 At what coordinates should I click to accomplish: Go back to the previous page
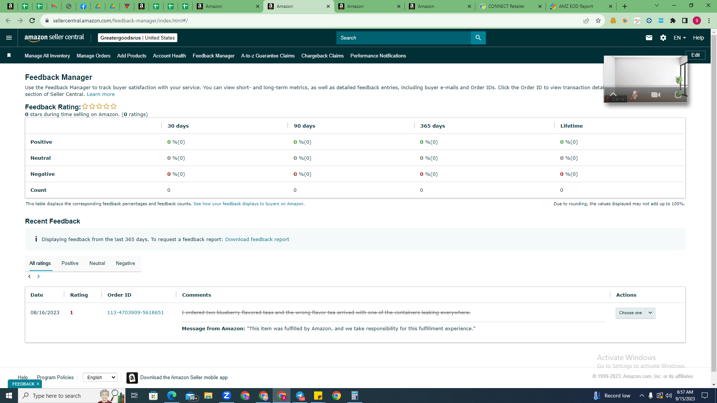click(8, 21)
